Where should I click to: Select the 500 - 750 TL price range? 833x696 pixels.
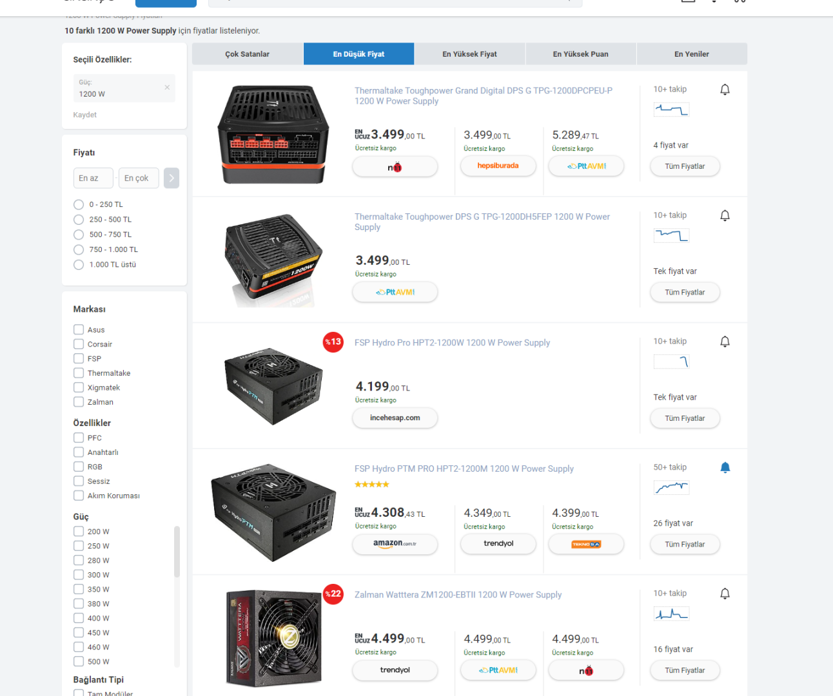pos(79,235)
